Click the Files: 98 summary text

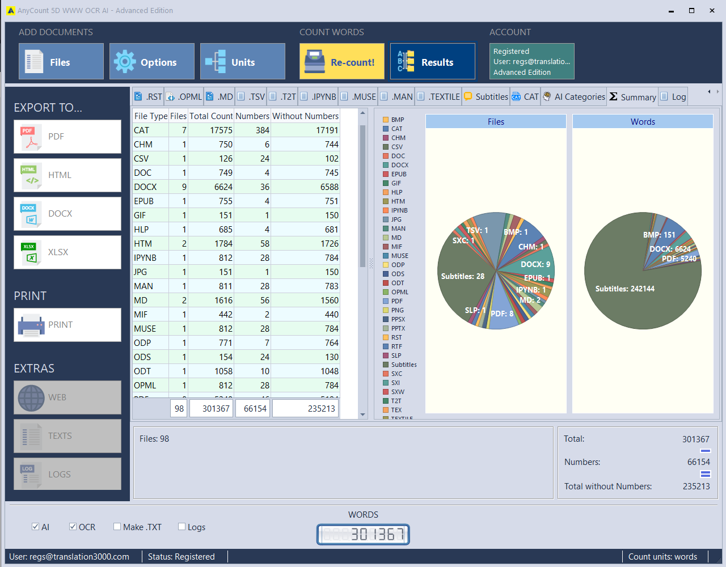point(154,439)
